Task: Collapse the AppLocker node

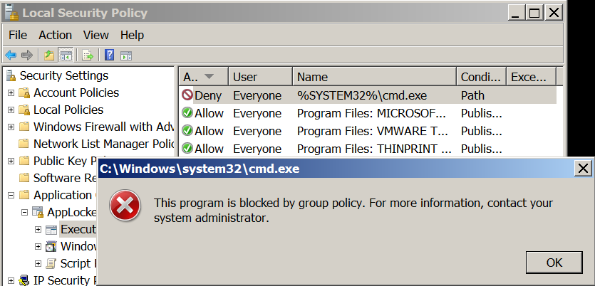Action: (x=25, y=213)
